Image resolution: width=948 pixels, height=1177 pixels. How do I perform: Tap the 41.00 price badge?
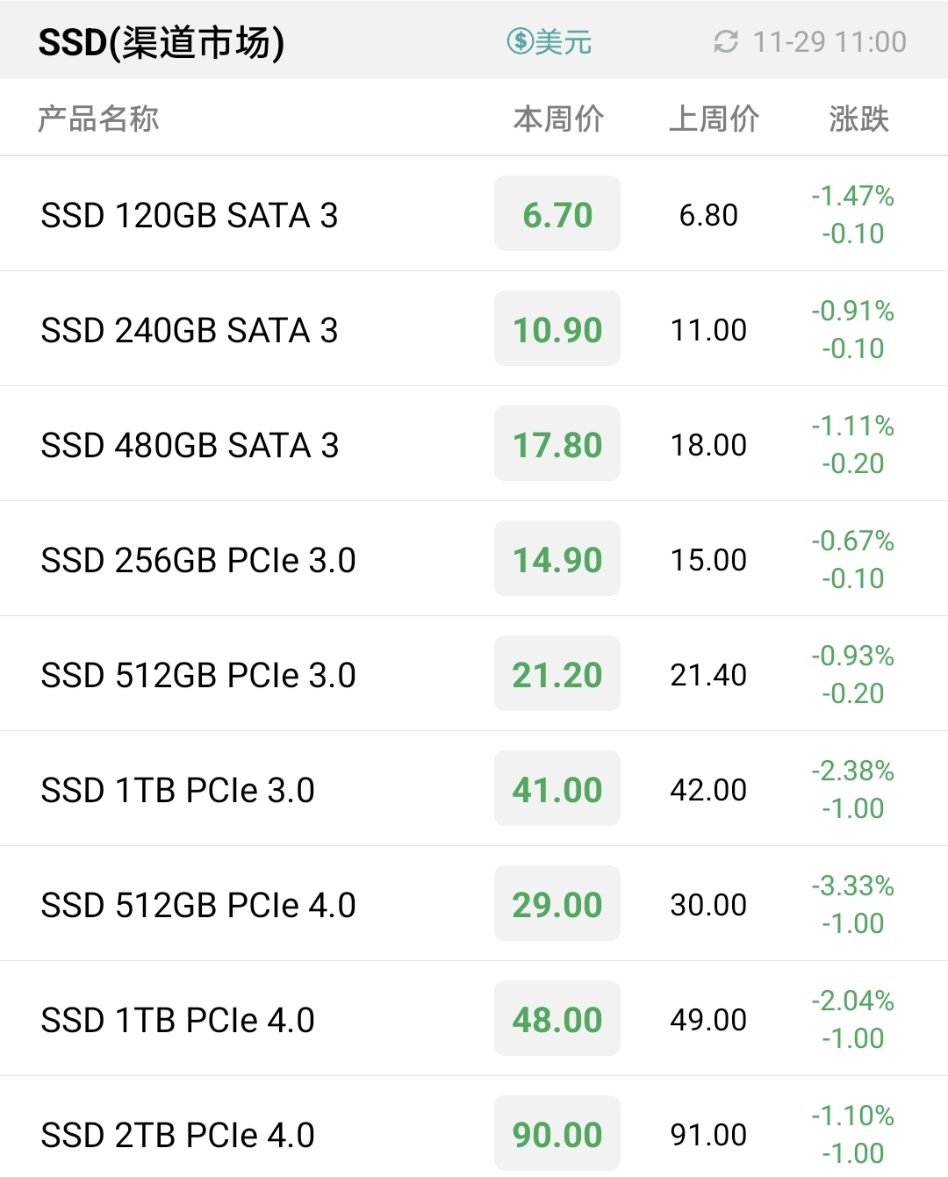click(557, 789)
